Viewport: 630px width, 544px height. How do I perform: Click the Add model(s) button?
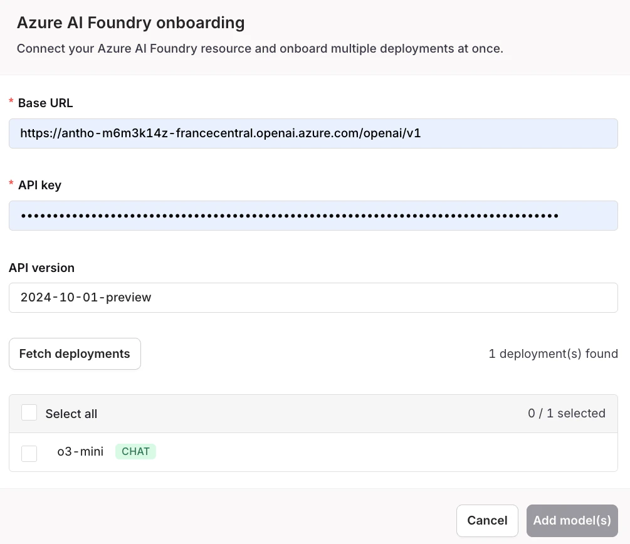pyautogui.click(x=572, y=521)
